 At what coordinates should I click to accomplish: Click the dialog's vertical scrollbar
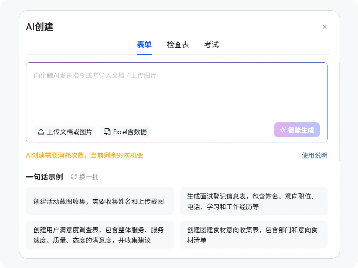(x=339, y=112)
